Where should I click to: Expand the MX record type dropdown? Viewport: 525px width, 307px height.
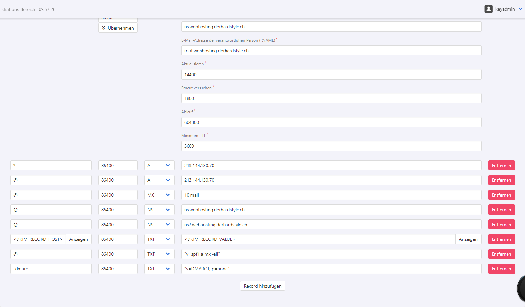tap(159, 195)
